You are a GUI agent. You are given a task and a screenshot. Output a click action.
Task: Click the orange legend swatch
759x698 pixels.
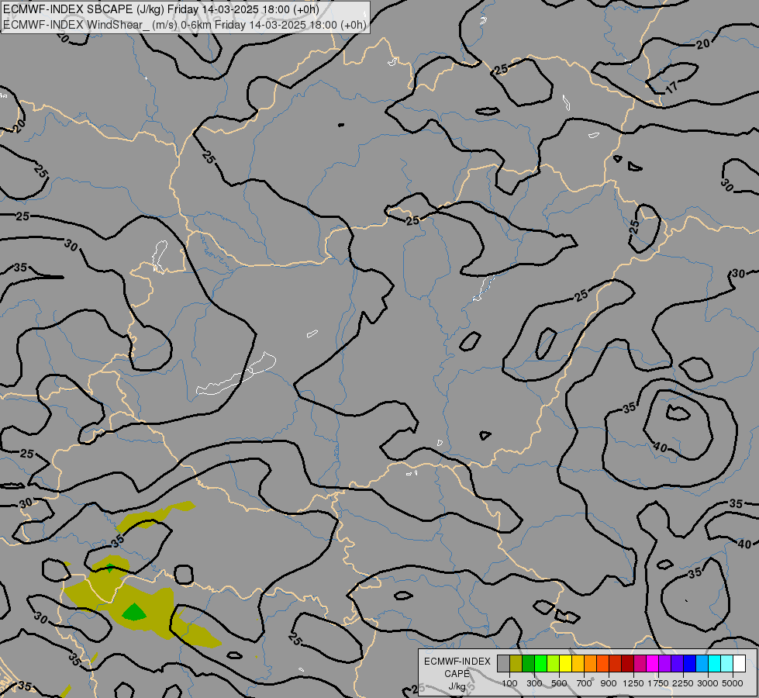click(x=590, y=663)
